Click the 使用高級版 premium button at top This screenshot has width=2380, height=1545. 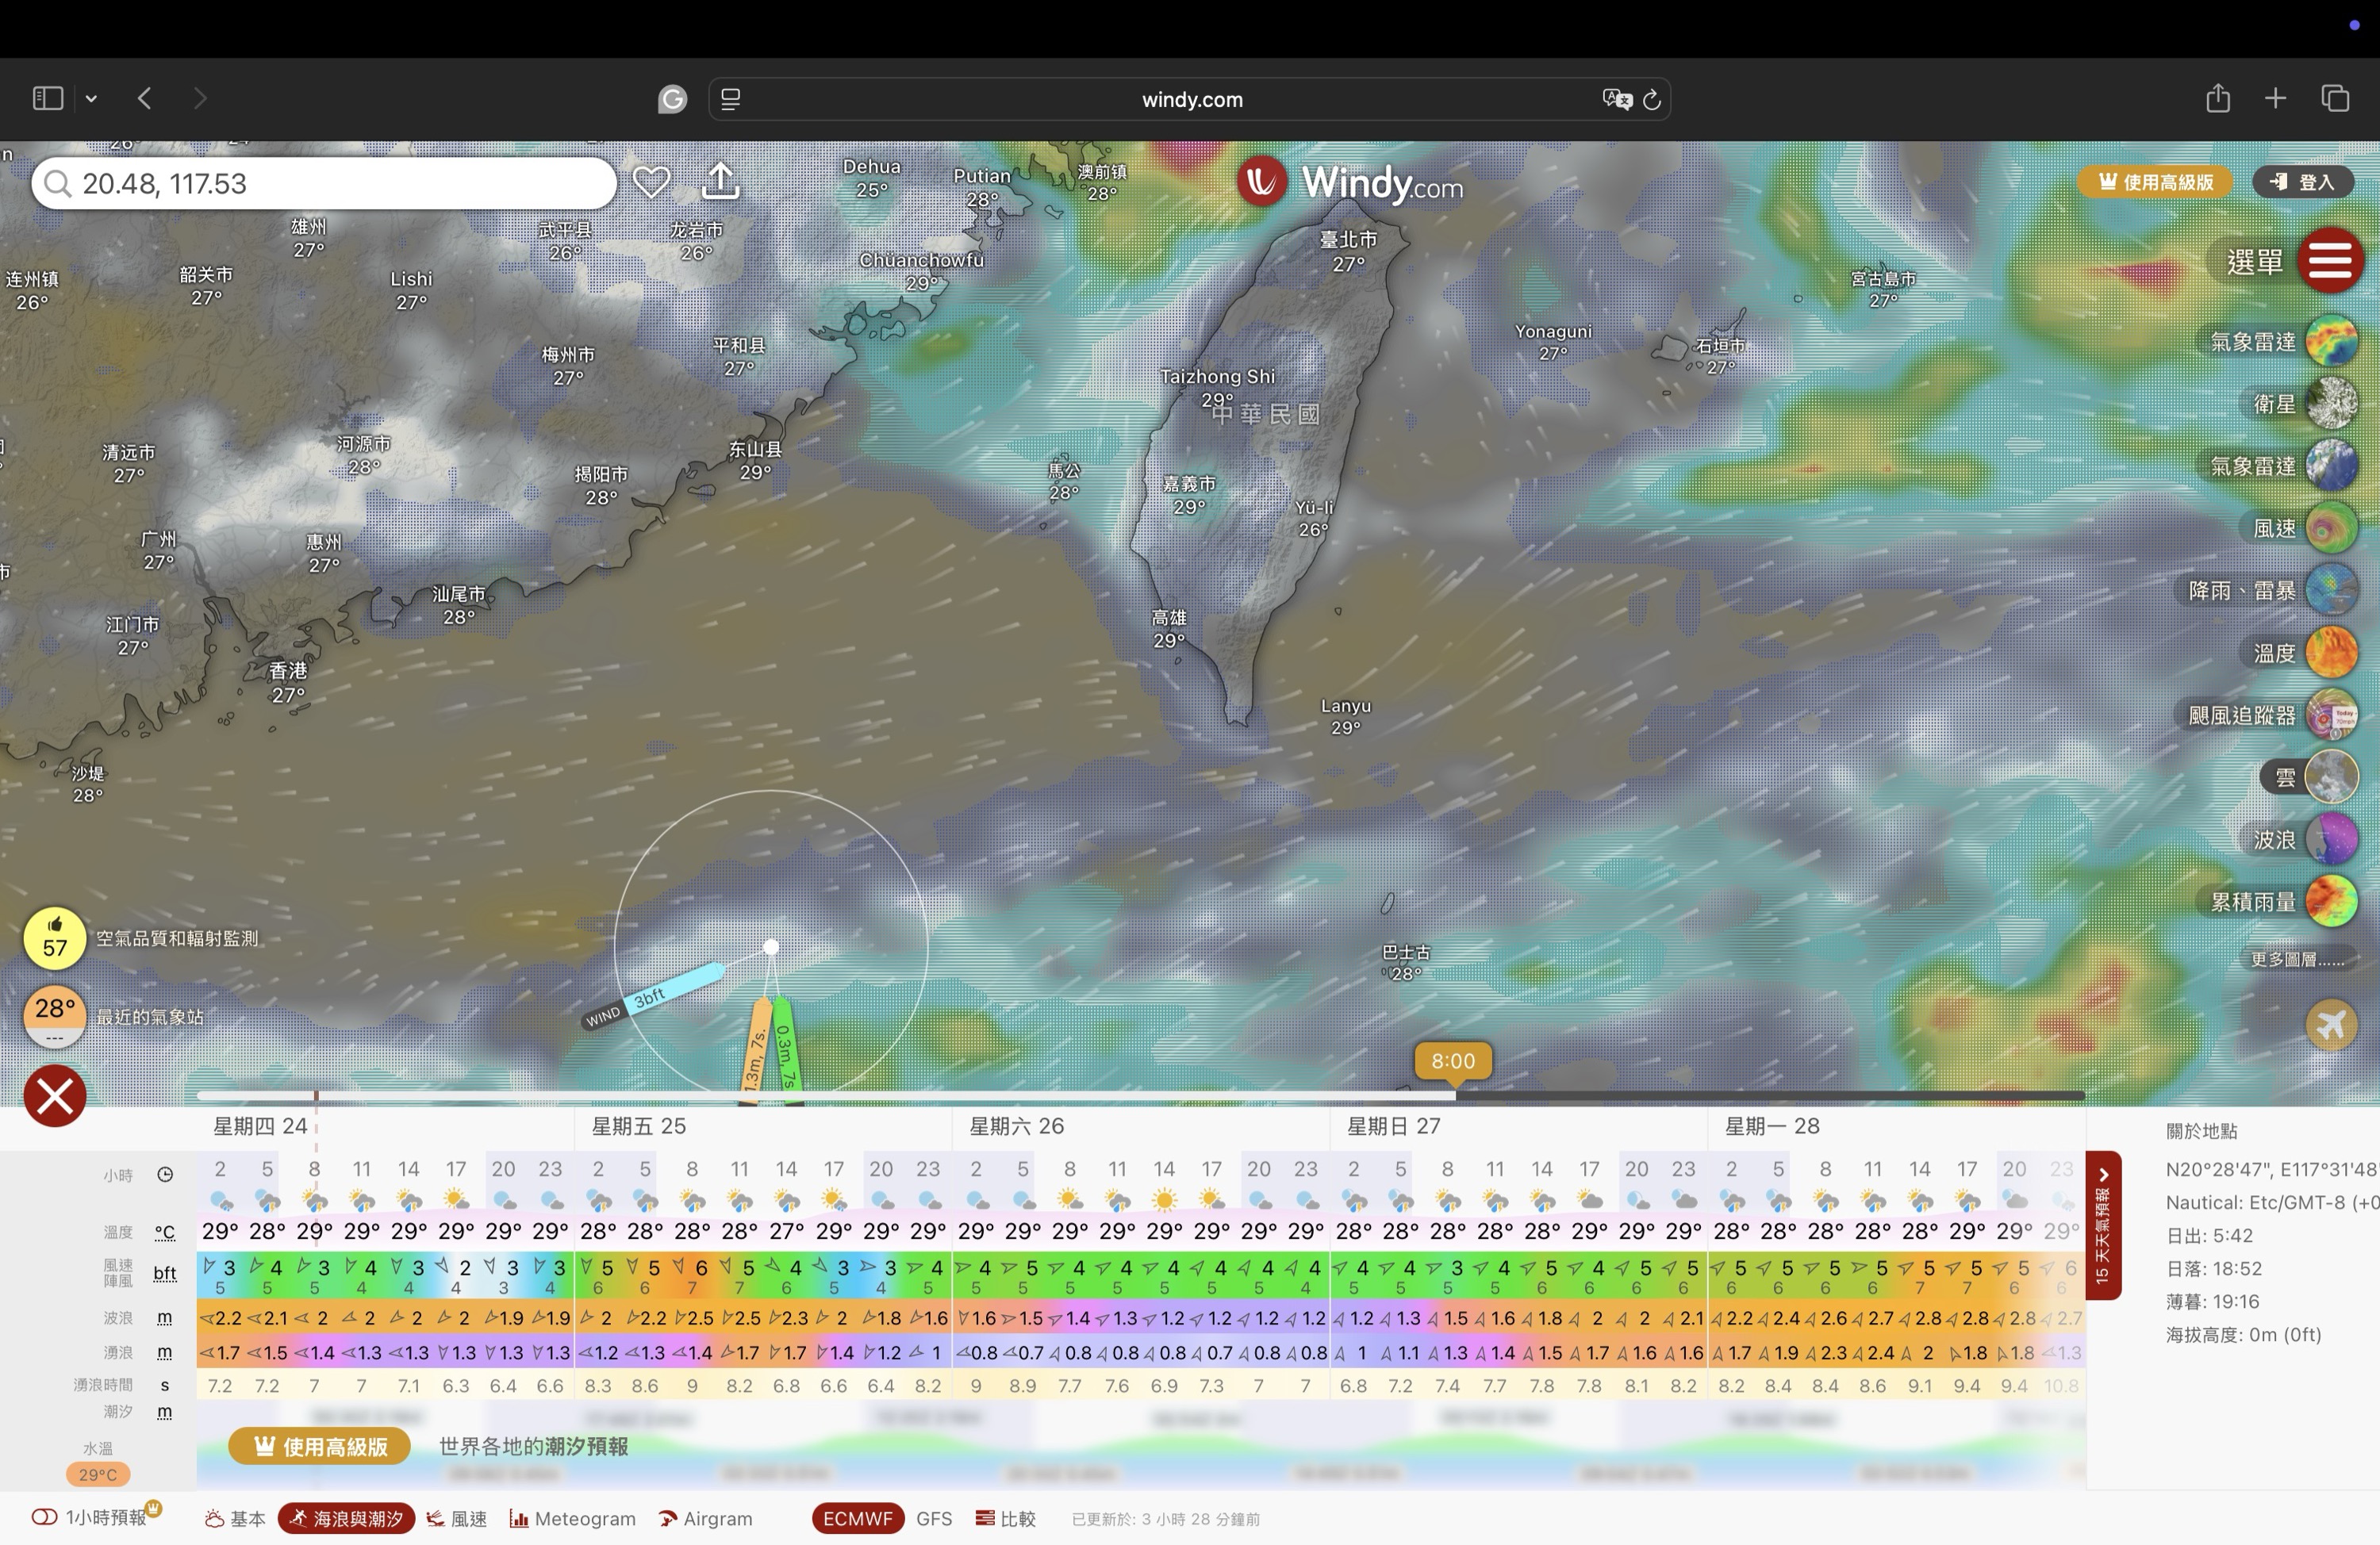[2155, 182]
